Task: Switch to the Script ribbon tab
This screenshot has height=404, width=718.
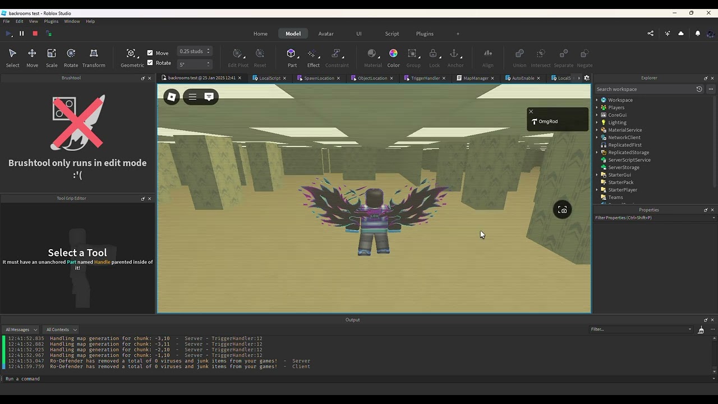Action: tap(392, 34)
